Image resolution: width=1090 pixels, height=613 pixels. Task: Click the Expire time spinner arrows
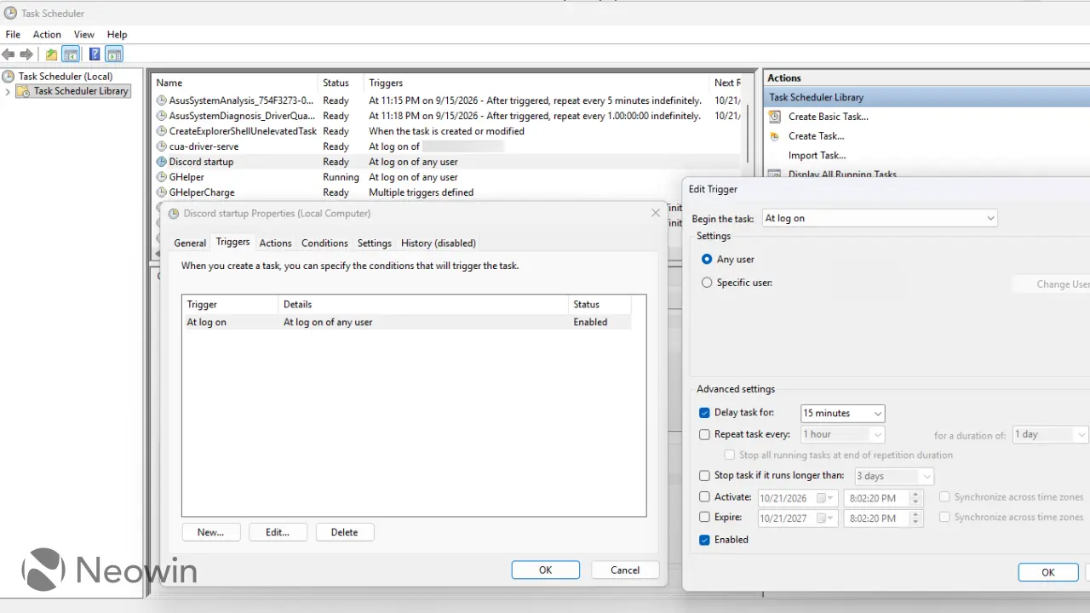pyautogui.click(x=916, y=518)
